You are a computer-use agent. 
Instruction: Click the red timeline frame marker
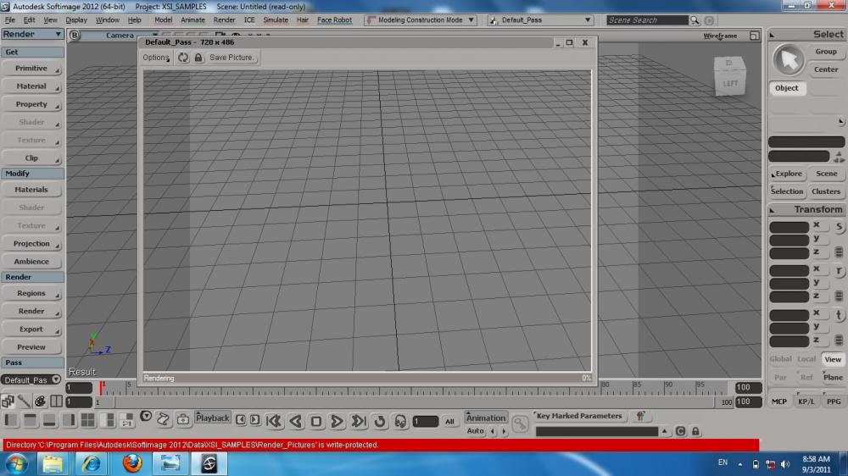point(102,387)
